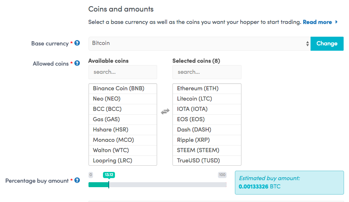Image resolution: width=349 pixels, height=202 pixels.
Task: Click the percentage slider handle at 13.12
Action: (x=109, y=184)
